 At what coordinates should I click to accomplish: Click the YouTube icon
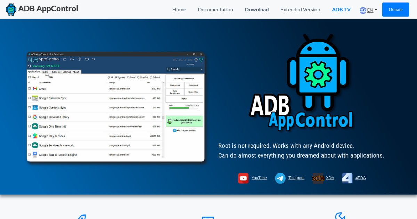point(243,178)
